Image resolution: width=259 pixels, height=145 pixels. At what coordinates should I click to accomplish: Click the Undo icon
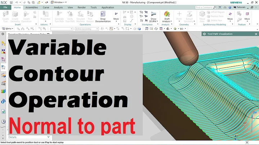point(17,3)
